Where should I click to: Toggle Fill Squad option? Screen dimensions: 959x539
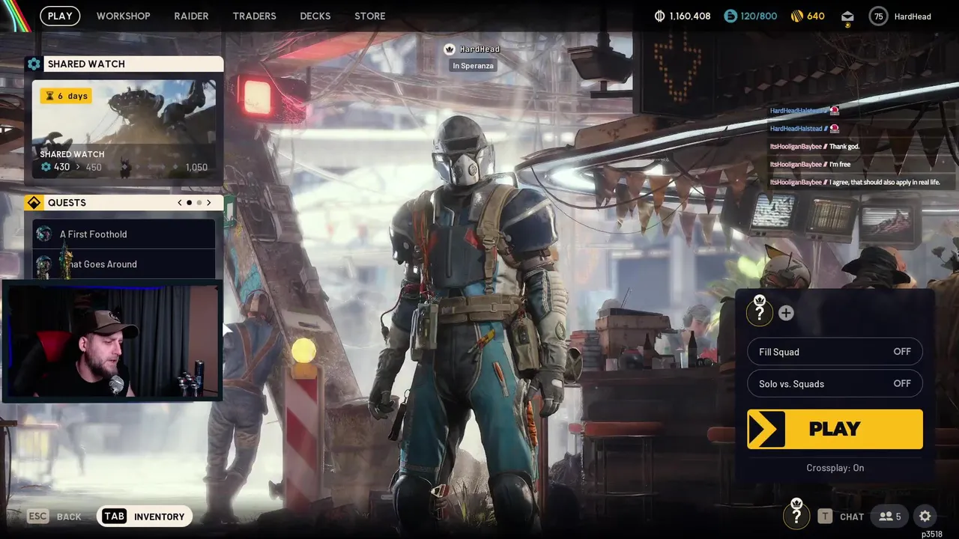835,352
